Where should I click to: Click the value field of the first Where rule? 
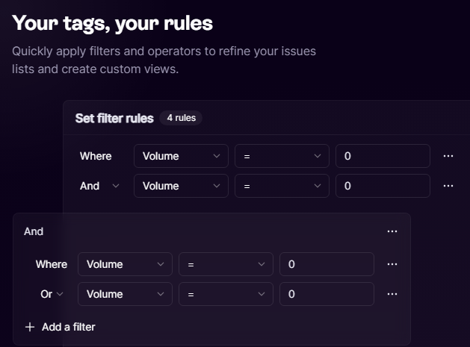[x=383, y=156]
